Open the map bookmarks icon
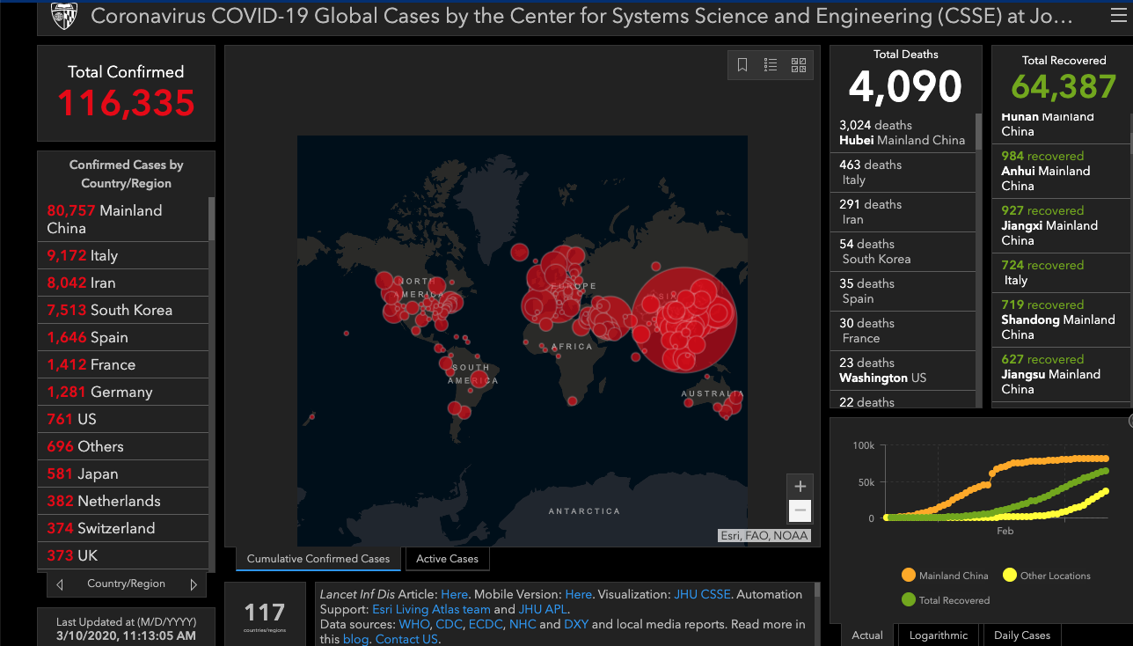This screenshot has height=646, width=1133. (742, 65)
